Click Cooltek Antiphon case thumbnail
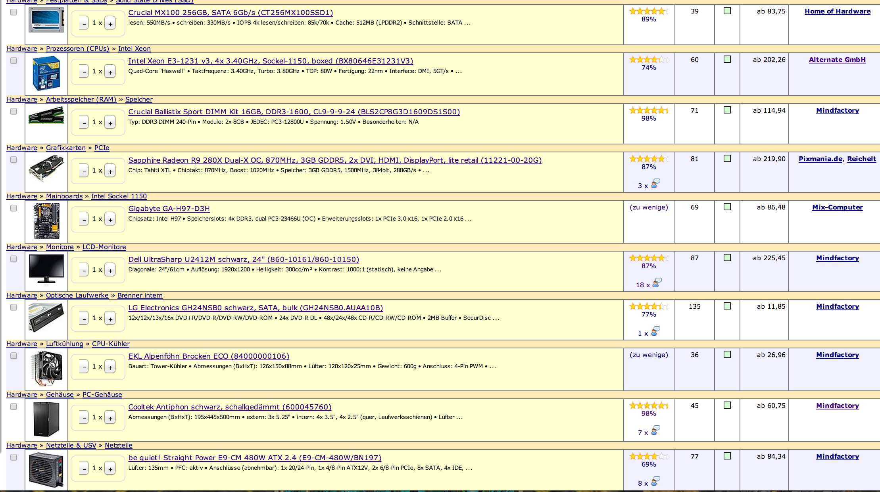Screen dimensions: 880x492 click(46, 419)
